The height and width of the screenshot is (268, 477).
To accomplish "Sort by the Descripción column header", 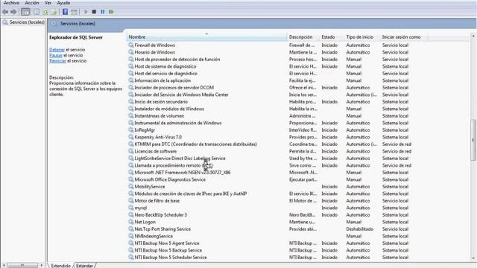I will coord(303,37).
